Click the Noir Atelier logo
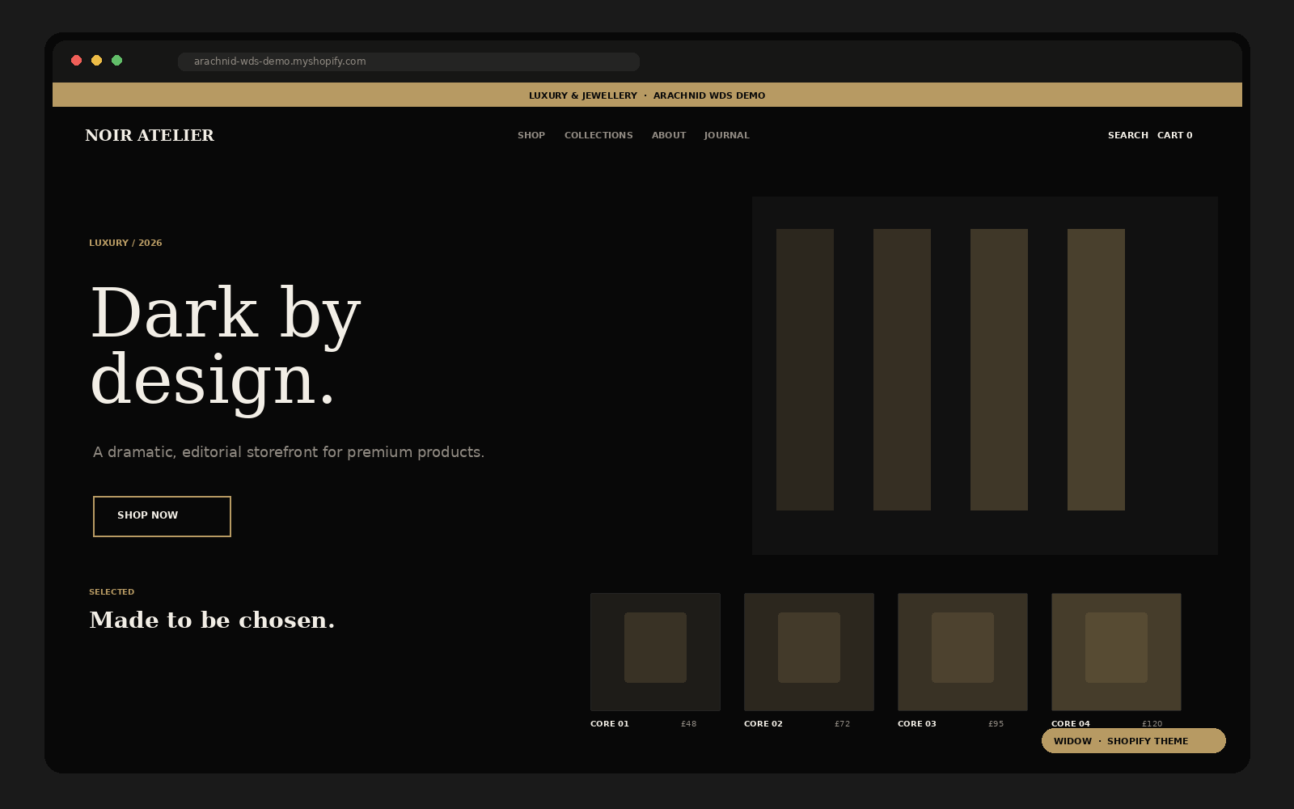1294x809 pixels. [x=150, y=135]
